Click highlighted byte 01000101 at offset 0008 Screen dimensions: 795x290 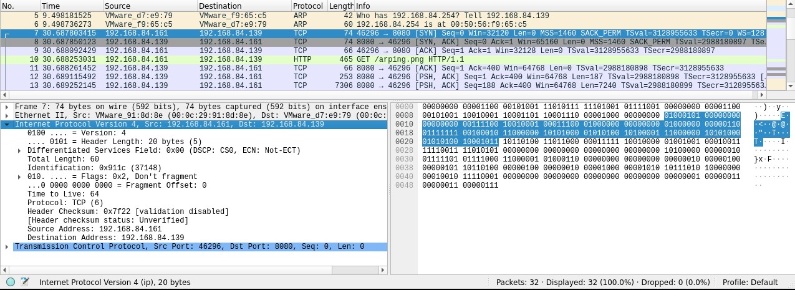coord(683,116)
